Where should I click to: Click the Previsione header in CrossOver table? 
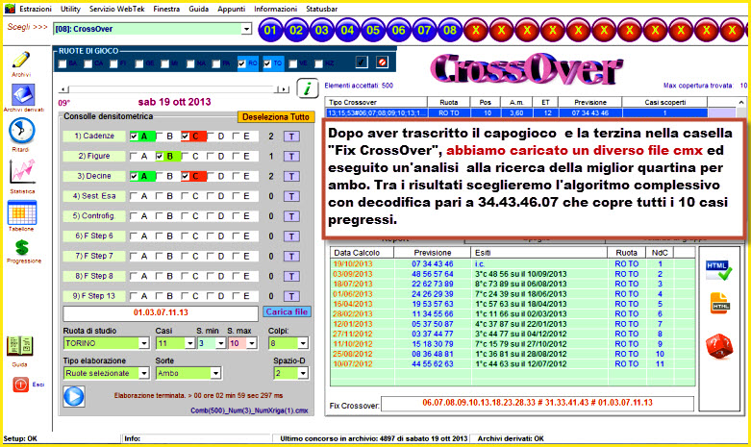(590, 102)
